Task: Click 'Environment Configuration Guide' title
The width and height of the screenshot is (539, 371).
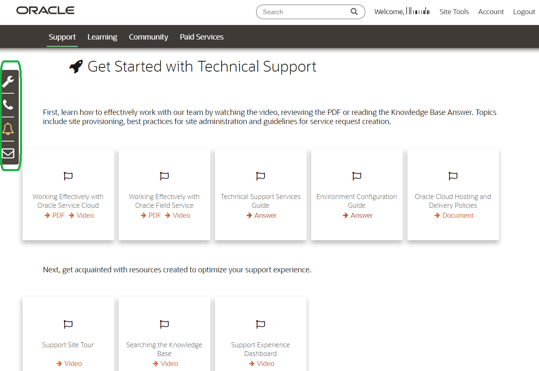Action: (357, 201)
